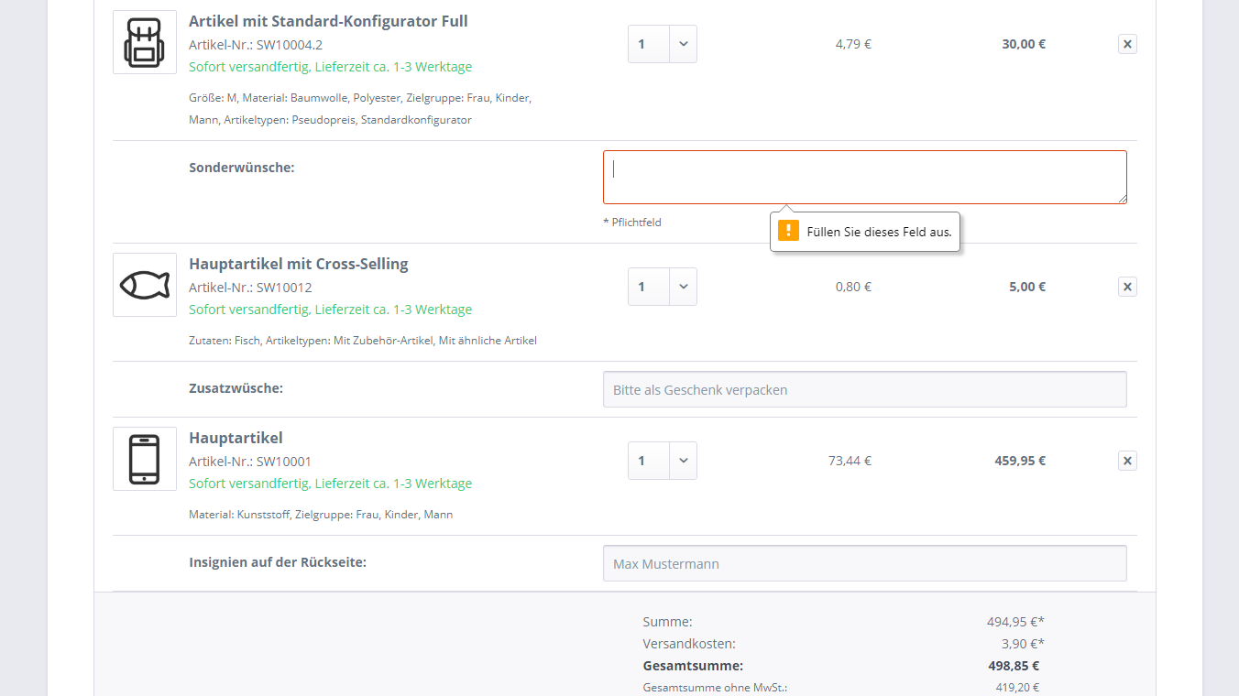Click the Sonderwünsche label
This screenshot has width=1239, height=696.
[x=242, y=168]
